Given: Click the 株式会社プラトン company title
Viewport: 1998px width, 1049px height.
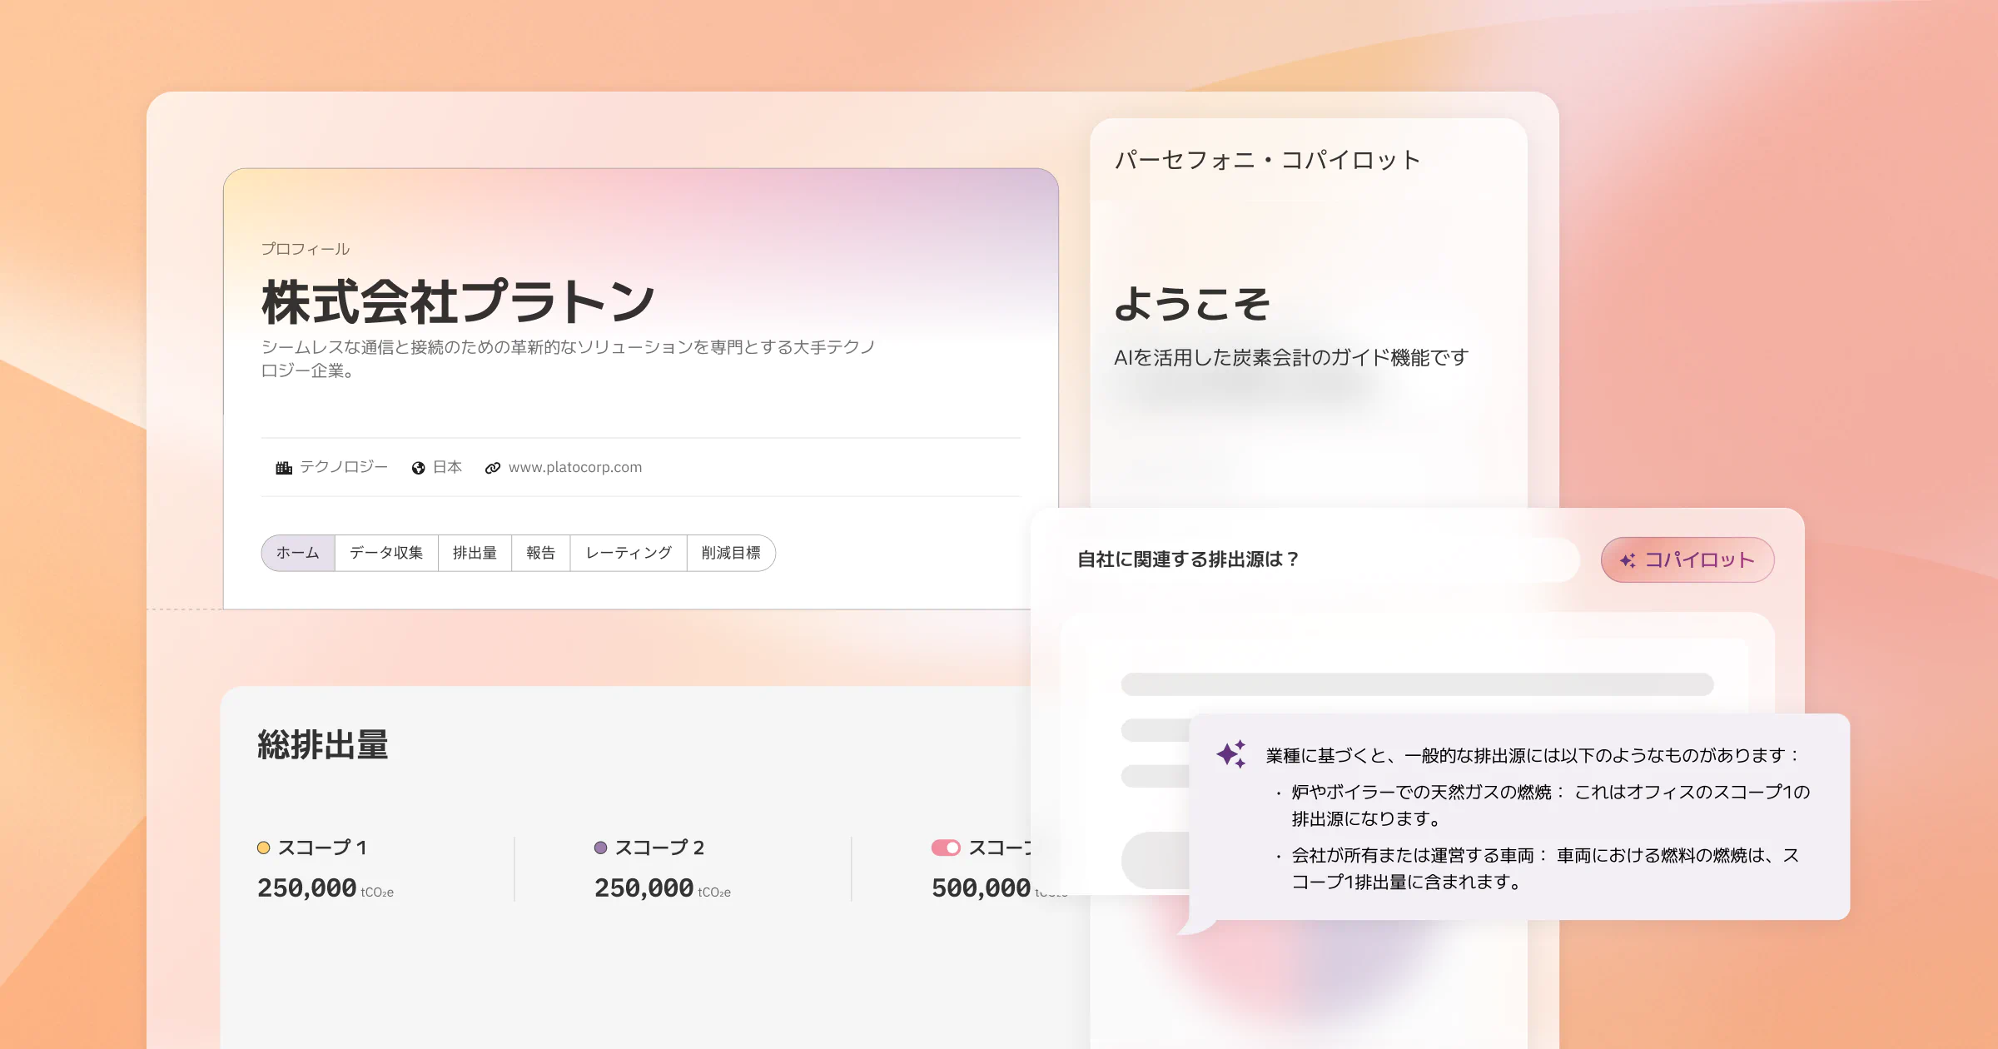Looking at the screenshot, I should (458, 301).
